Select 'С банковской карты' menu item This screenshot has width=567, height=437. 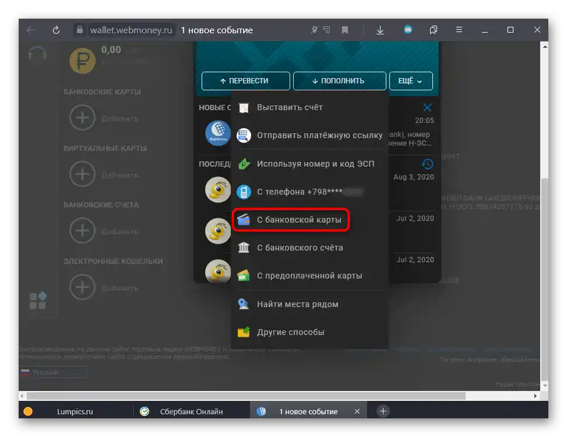291,220
